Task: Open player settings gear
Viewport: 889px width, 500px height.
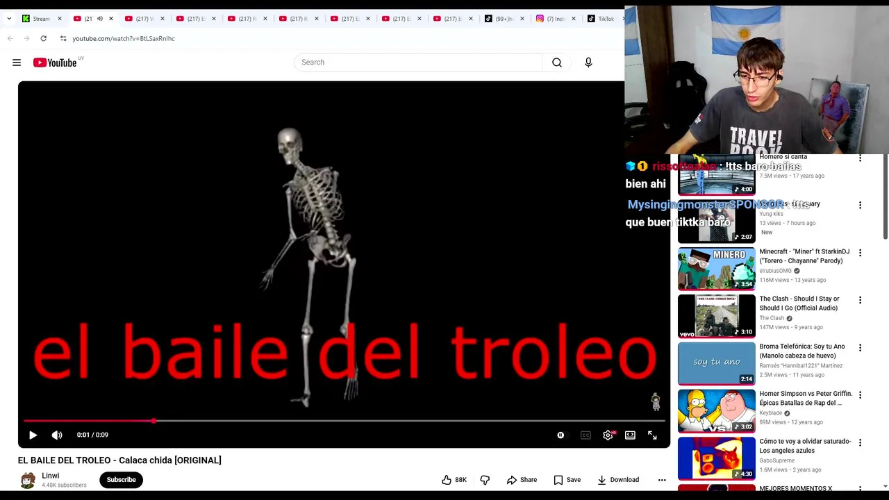Action: click(x=608, y=435)
